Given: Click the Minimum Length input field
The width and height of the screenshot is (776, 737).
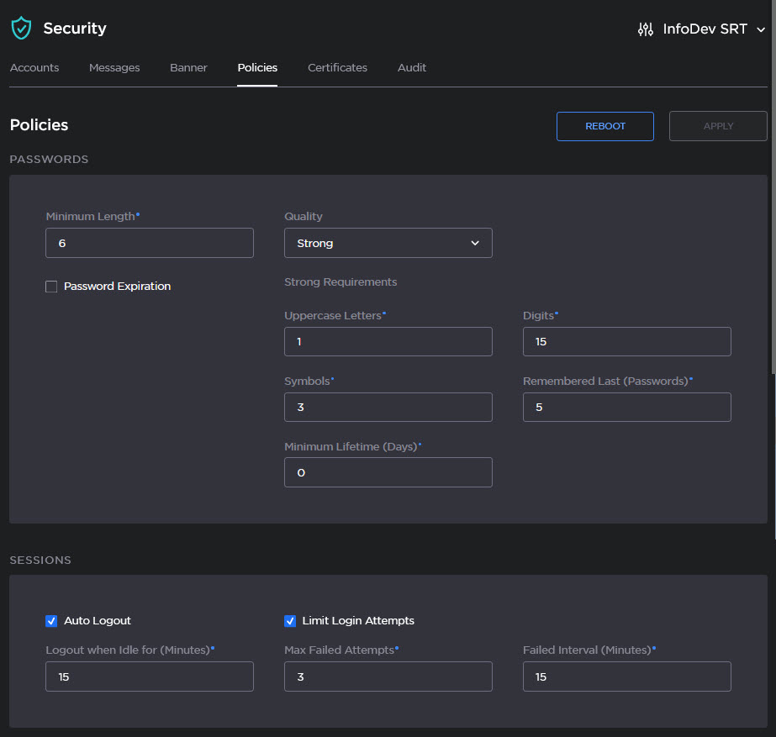Looking at the screenshot, I should [x=150, y=243].
